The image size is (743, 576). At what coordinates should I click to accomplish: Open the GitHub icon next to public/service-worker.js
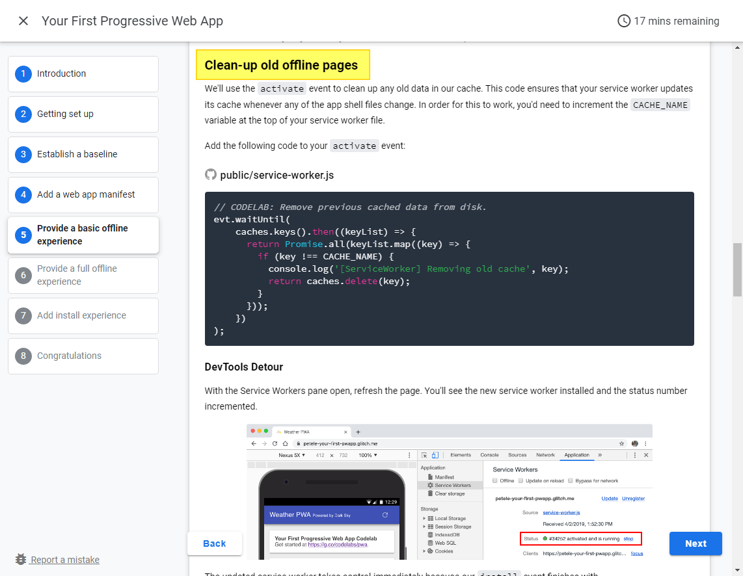pos(210,175)
